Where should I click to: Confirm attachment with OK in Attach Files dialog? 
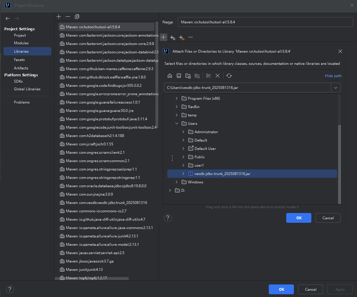point(299,218)
